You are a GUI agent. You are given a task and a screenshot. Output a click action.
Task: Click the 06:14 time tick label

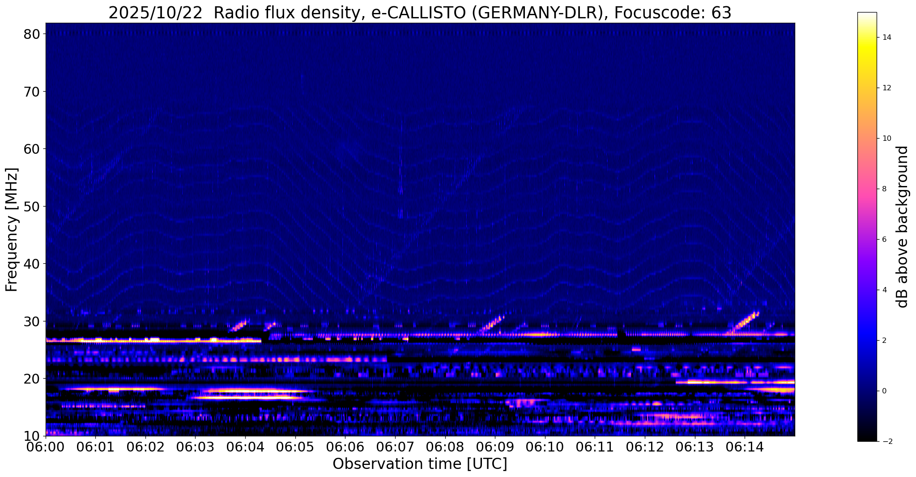(745, 446)
